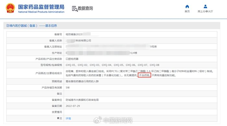The height and width of the screenshot is (126, 227).
Task: Click the Weibo watermark logo icon
Action: pos(98,120)
